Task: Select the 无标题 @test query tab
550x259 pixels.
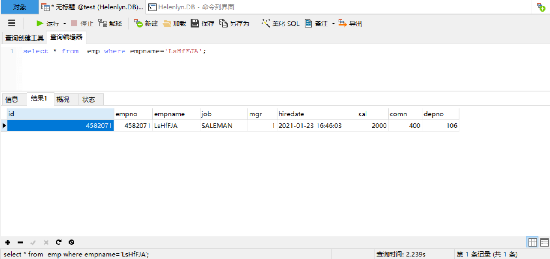Action: pos(92,7)
